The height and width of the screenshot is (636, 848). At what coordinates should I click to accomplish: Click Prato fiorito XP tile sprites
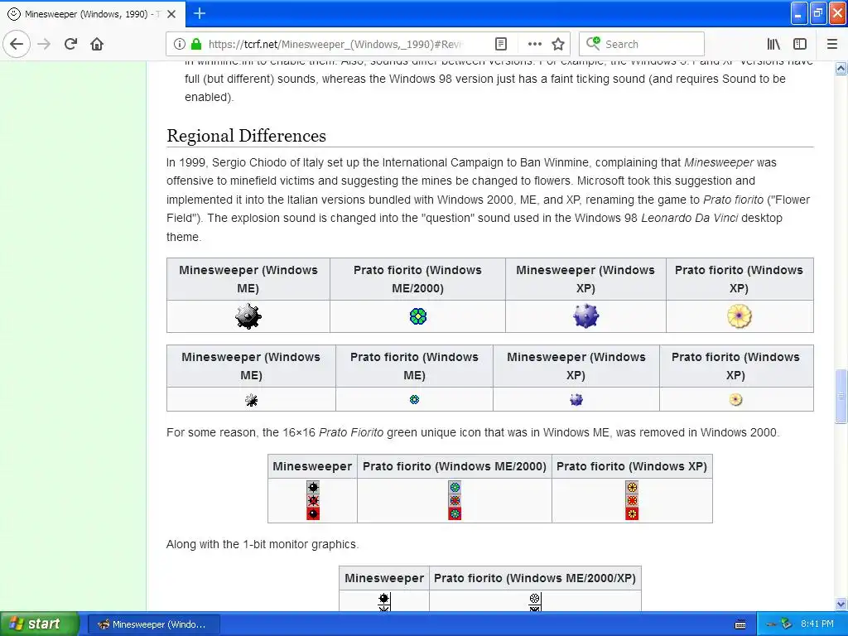coord(632,500)
